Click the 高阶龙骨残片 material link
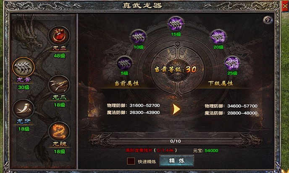This screenshot has width=289, height=173. coord(139,150)
